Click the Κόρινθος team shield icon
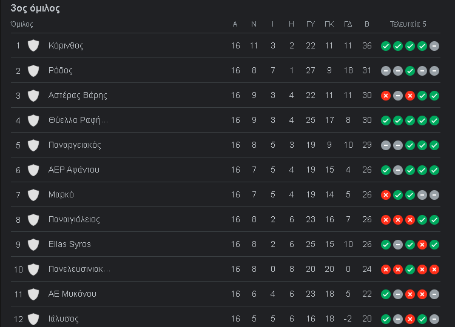Screen dimensions: 455x327 (x=33, y=45)
